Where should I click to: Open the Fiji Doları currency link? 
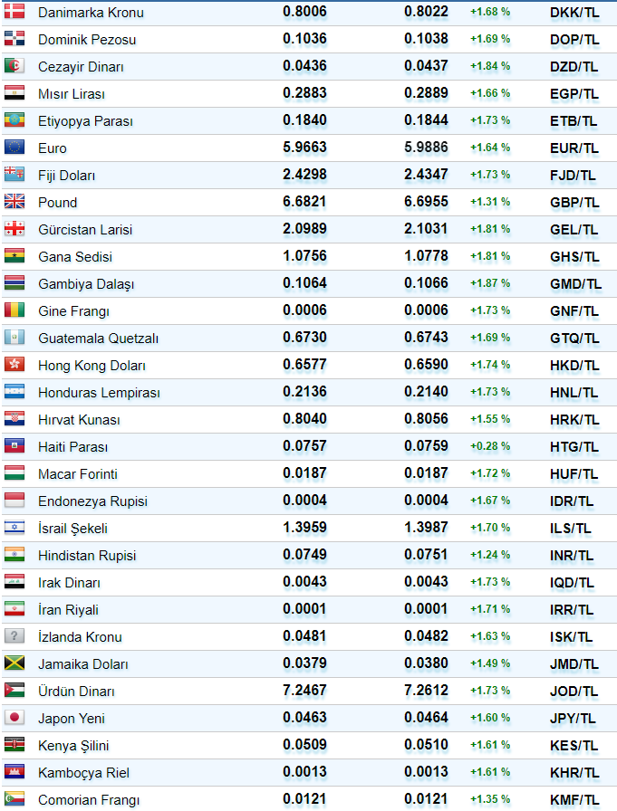(x=66, y=176)
